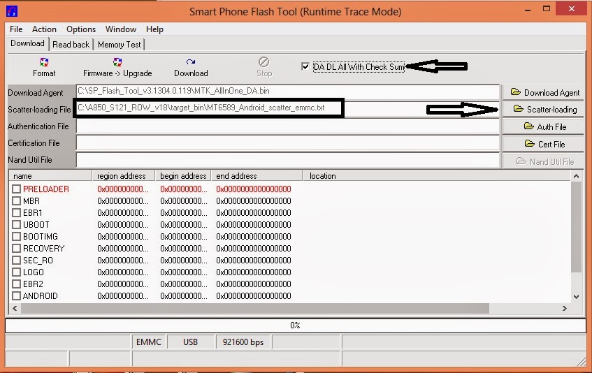Switch to the Read back tab
592x373 pixels.
pyautogui.click(x=71, y=45)
